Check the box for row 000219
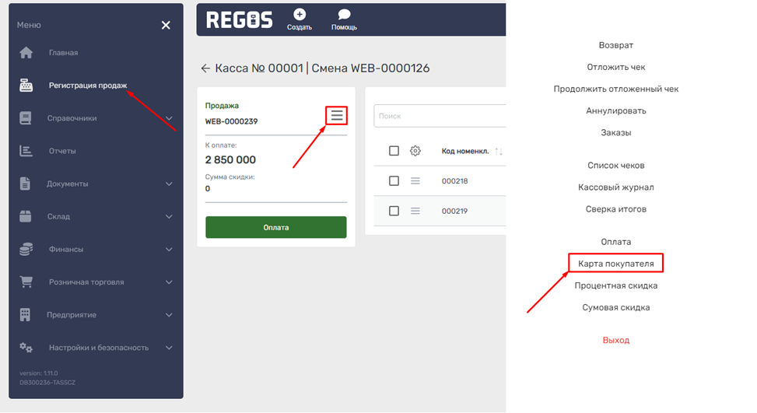 [394, 211]
